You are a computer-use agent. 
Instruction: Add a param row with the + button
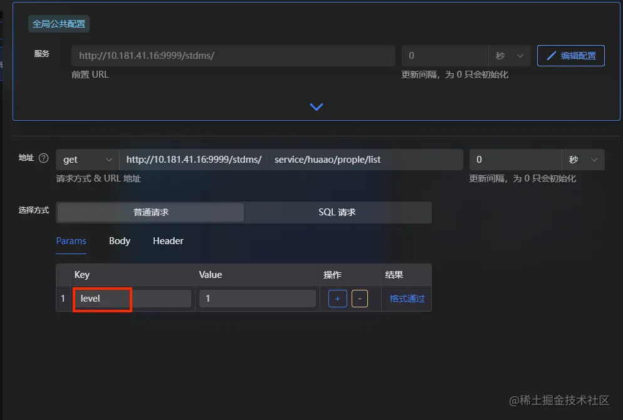338,299
